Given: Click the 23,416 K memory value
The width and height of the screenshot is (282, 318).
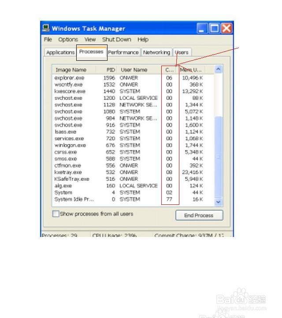Looking at the screenshot, I should pyautogui.click(x=192, y=172).
